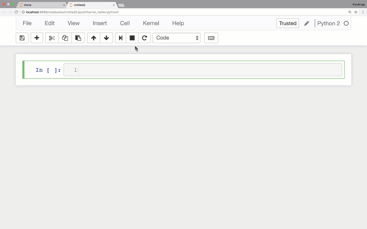Copy the selected cell
This screenshot has height=229, width=367.
click(x=65, y=38)
